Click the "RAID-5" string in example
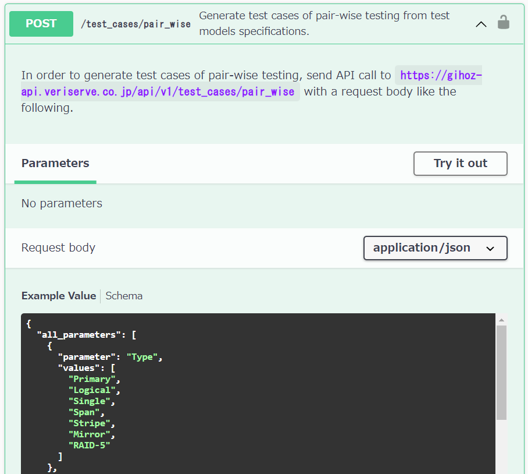Viewport: 528px width, 474px height. point(89,445)
